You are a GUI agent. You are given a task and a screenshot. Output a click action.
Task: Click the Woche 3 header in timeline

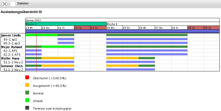pyautogui.click(x=66, y=24)
